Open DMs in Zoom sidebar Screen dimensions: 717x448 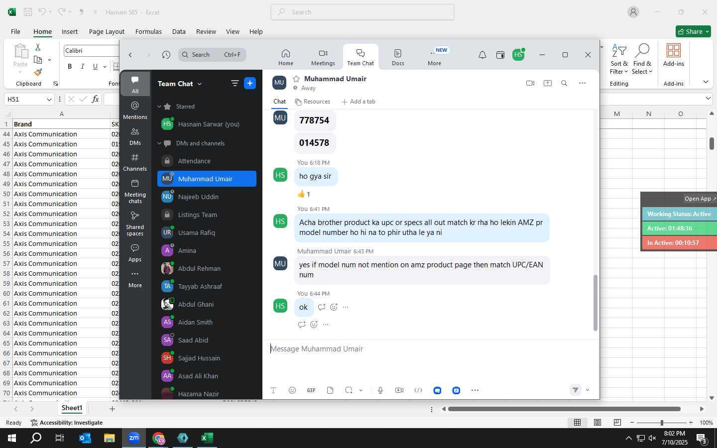coord(135,136)
